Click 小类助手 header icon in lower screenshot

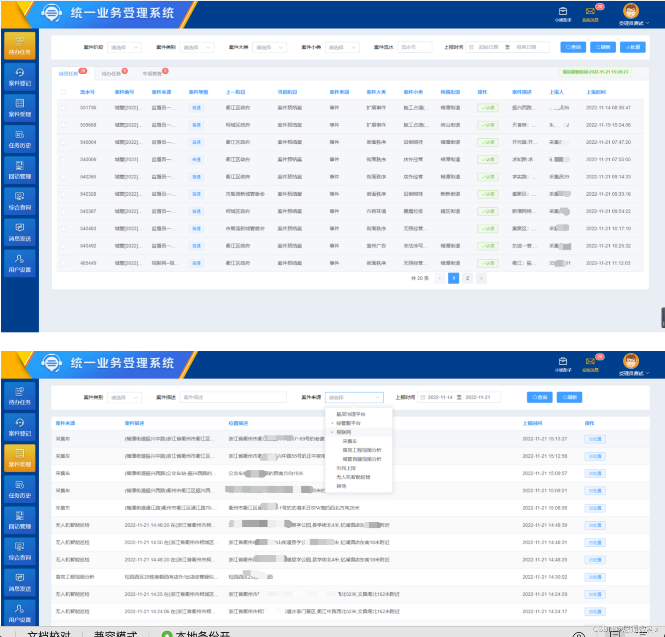pos(563,362)
